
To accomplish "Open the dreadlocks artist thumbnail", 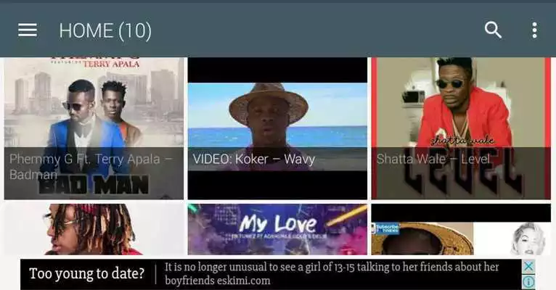I will (94, 229).
